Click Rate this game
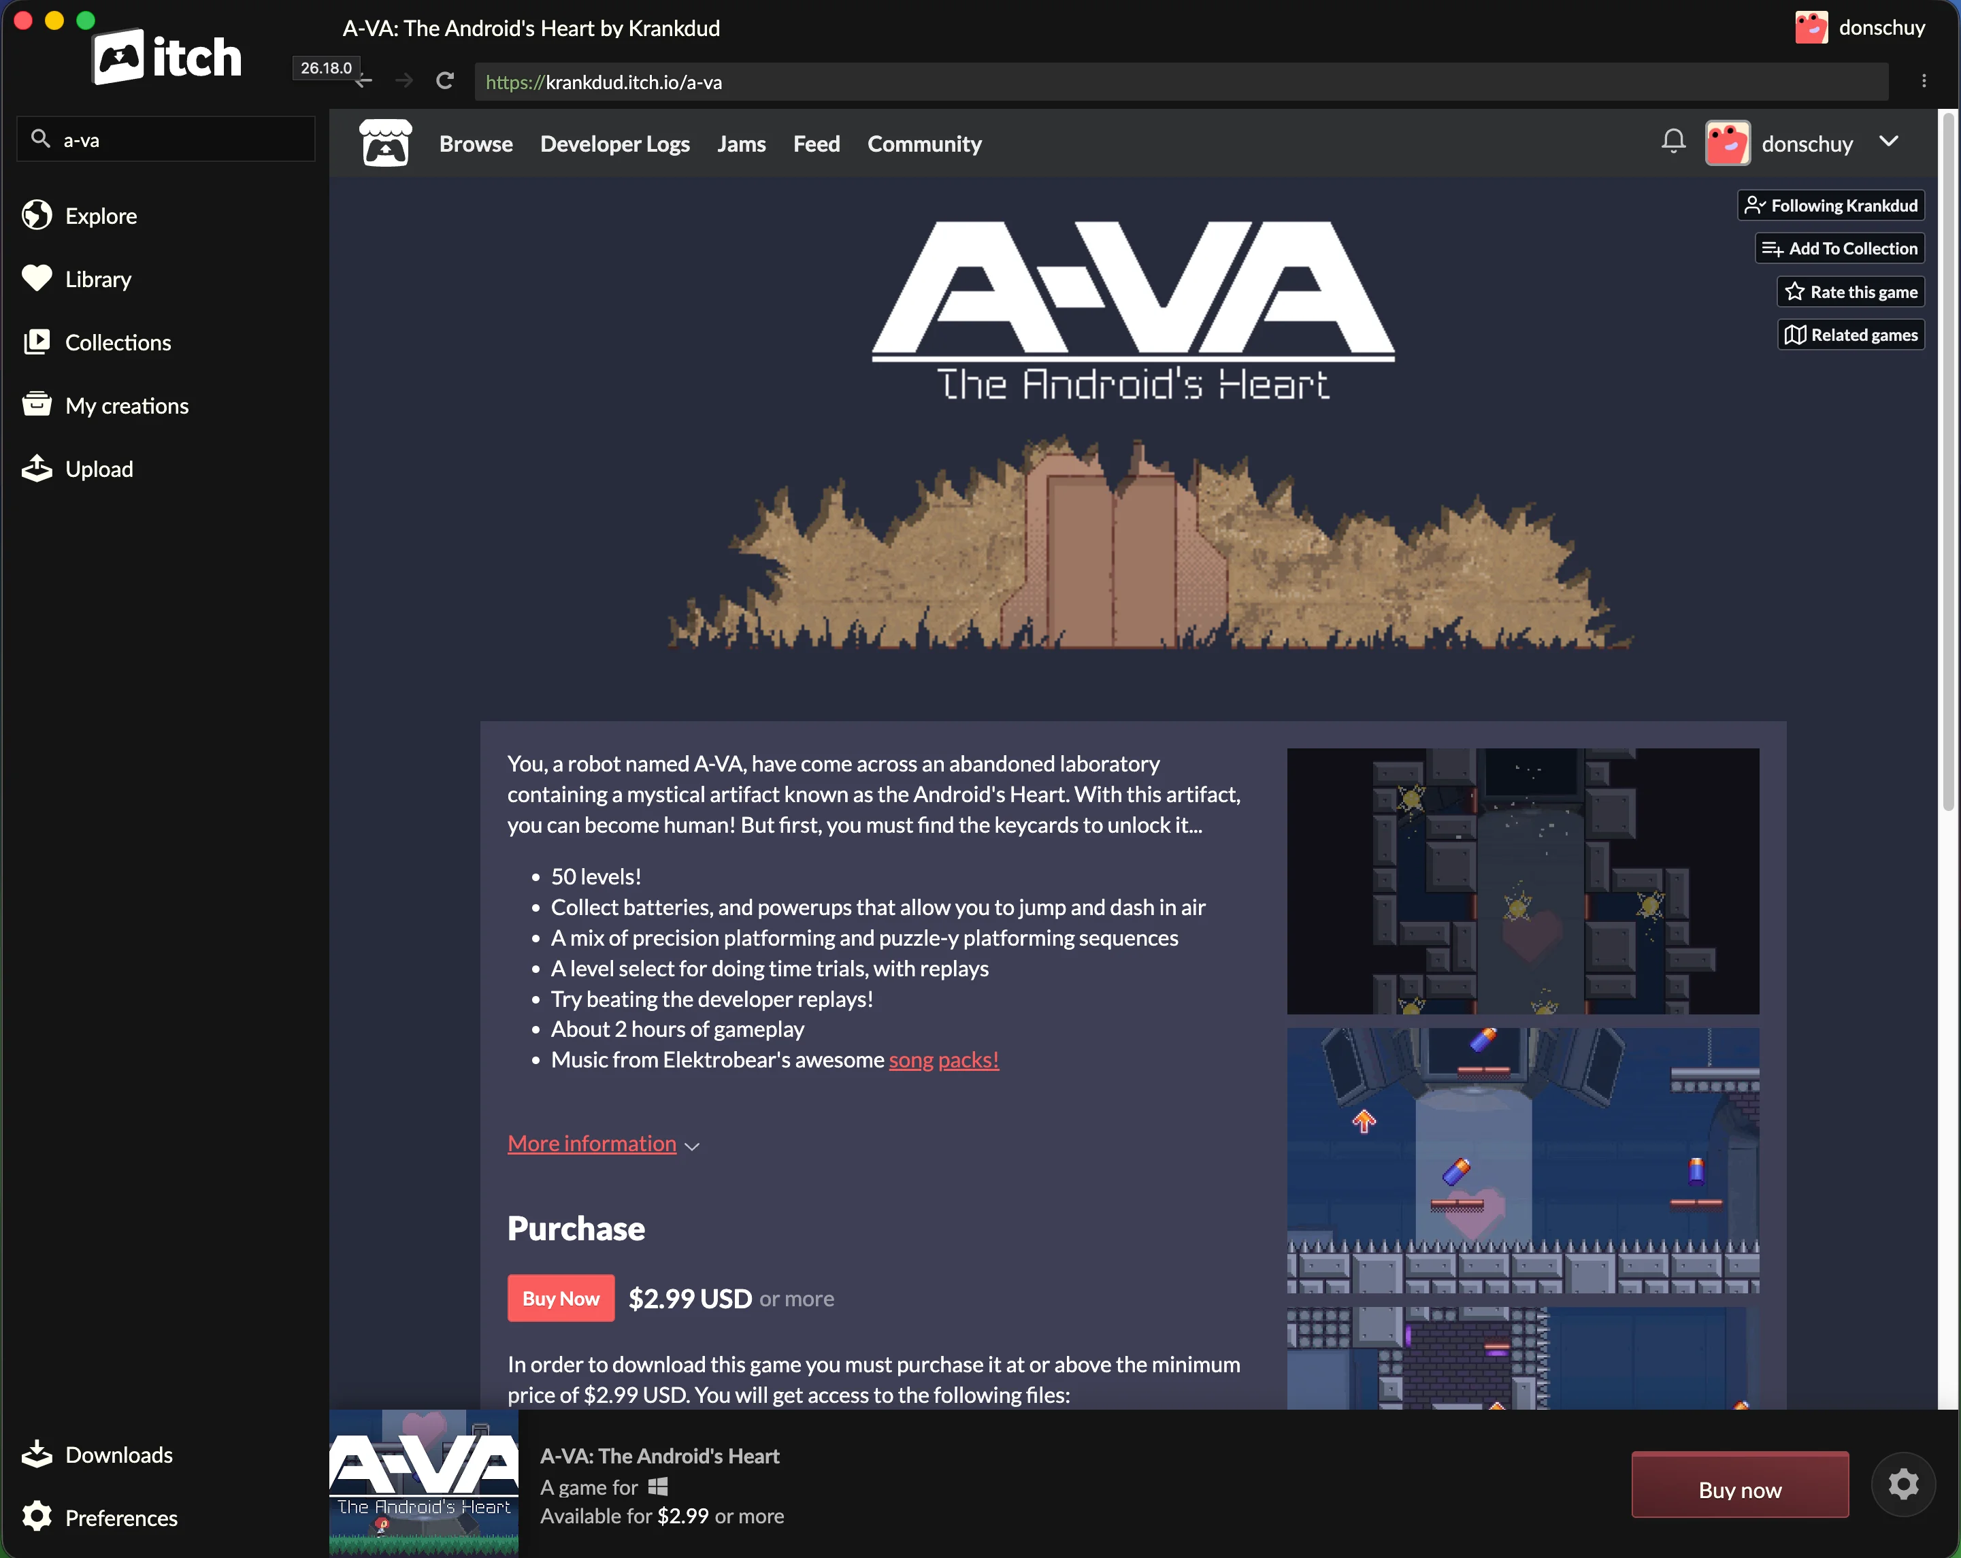Viewport: 1961px width, 1558px height. [x=1851, y=292]
